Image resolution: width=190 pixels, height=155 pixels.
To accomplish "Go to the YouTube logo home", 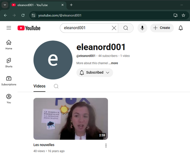I will pyautogui.click(x=29, y=28).
